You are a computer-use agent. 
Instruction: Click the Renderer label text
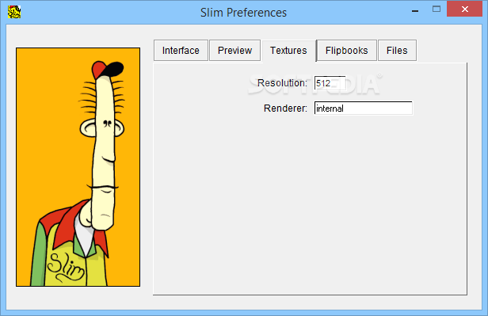pyautogui.click(x=285, y=109)
